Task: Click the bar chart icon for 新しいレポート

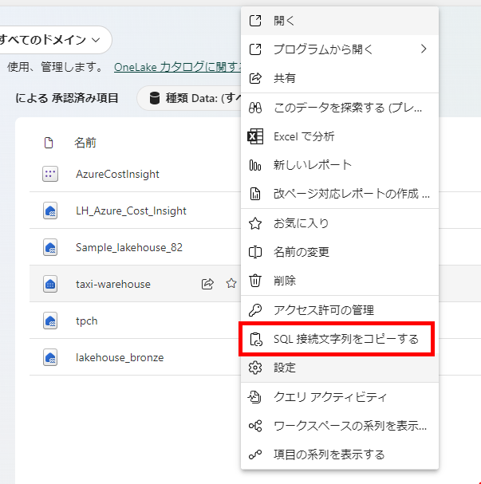Action: [x=255, y=165]
